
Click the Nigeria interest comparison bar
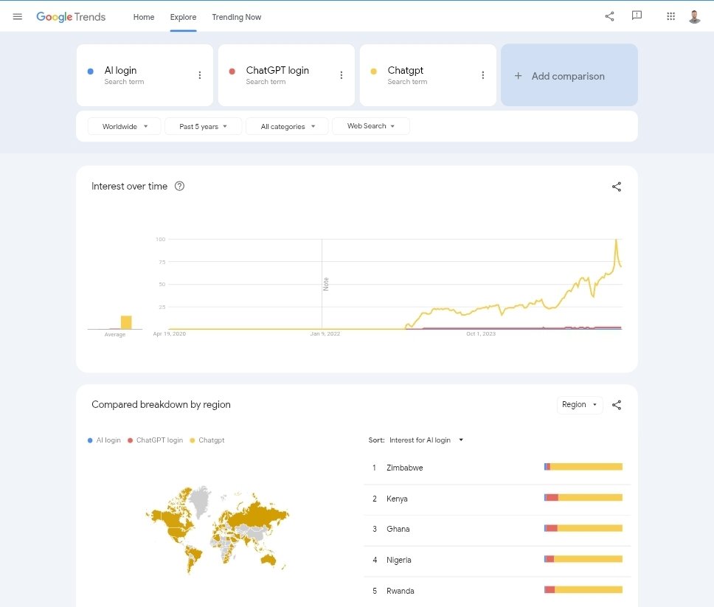coord(583,559)
